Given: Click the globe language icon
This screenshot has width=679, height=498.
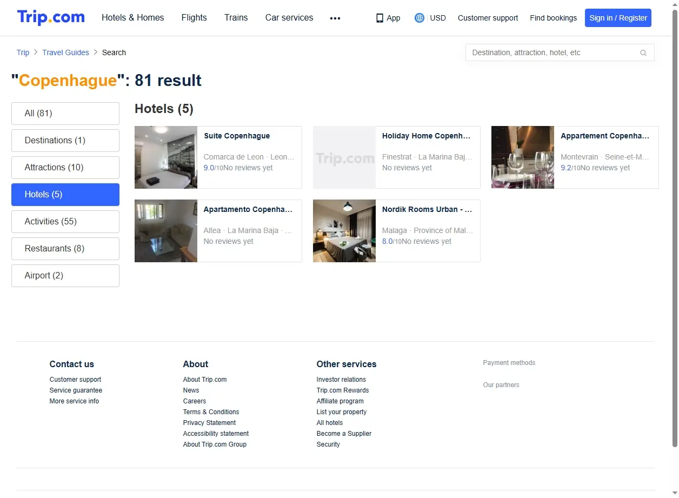Looking at the screenshot, I should click(420, 18).
